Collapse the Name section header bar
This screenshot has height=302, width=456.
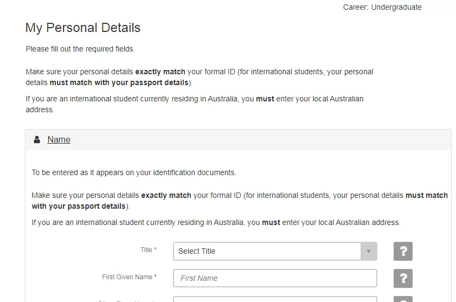pyautogui.click(x=238, y=140)
